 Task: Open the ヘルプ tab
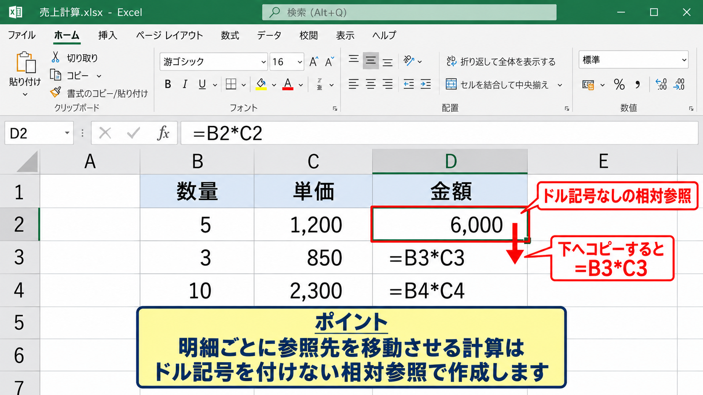pos(384,35)
